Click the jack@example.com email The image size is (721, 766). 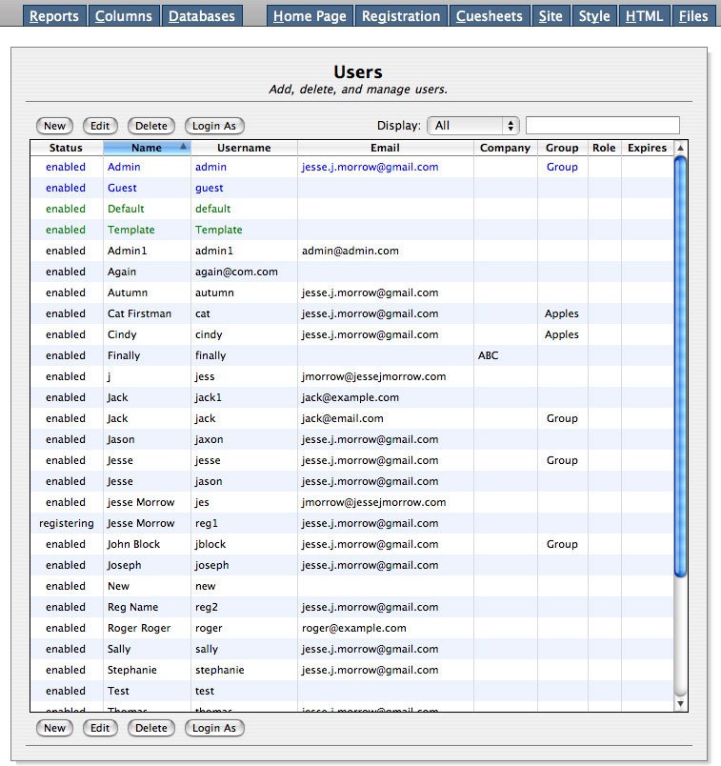(350, 397)
